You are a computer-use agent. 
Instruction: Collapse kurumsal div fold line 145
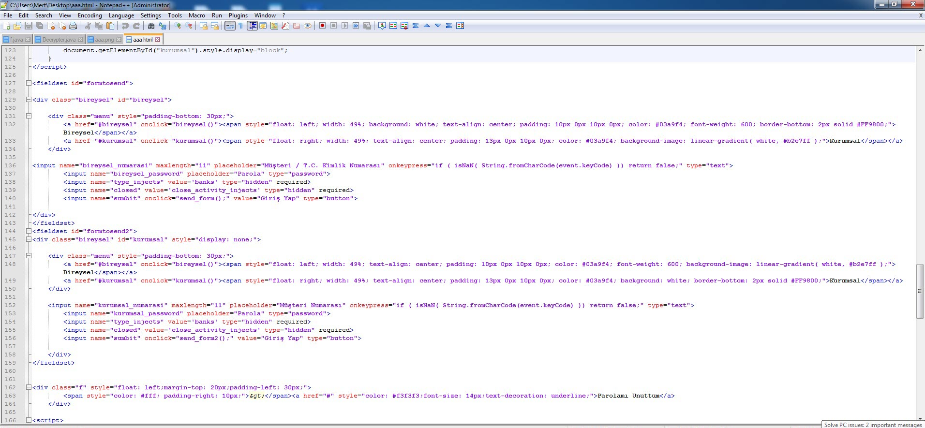(29, 239)
